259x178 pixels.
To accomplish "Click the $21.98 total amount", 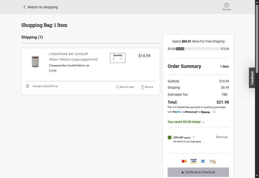I will coord(223,102).
